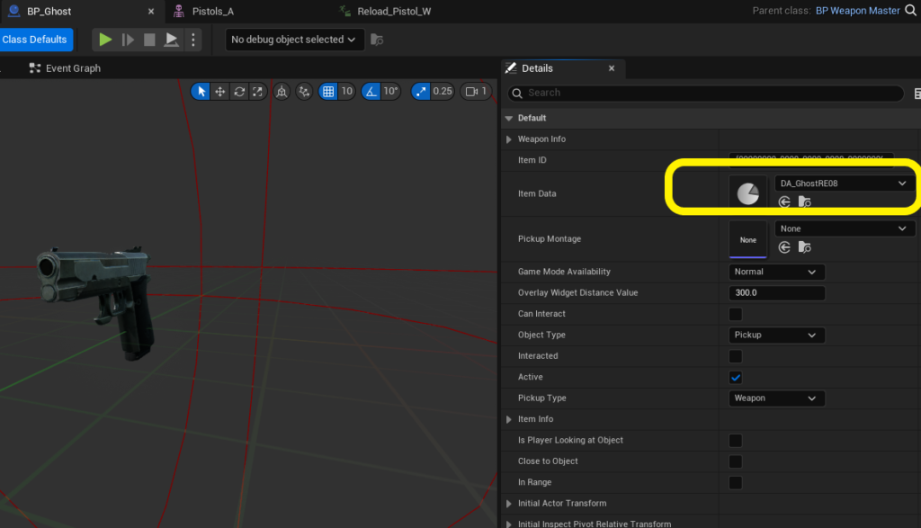Enable the Can Interact checkbox

pyautogui.click(x=735, y=314)
